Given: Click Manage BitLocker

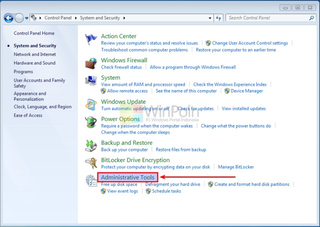Looking at the screenshot, I should point(236,167).
